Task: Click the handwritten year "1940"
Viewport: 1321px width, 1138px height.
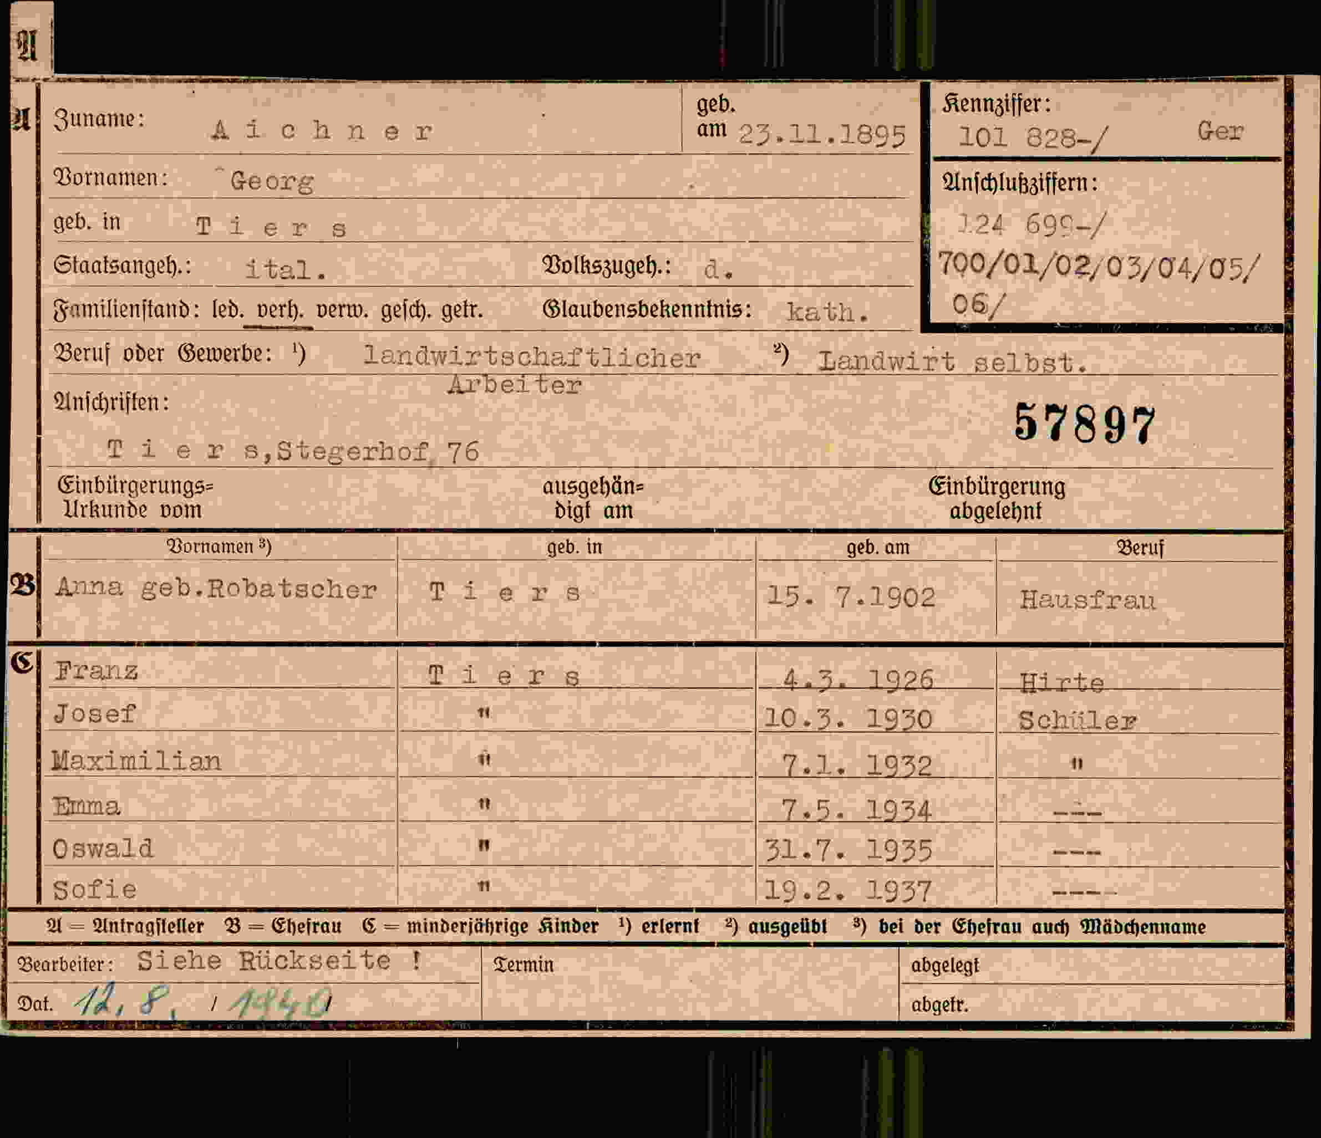Action: click(x=281, y=1003)
